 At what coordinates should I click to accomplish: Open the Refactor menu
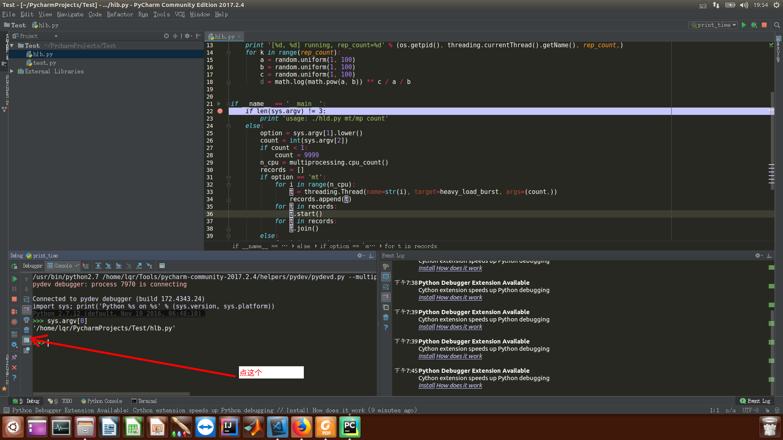[119, 14]
